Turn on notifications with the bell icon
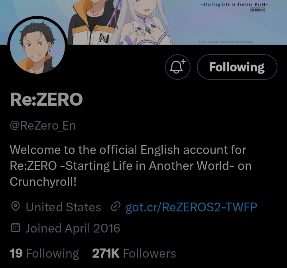287x268 pixels. 177,67
